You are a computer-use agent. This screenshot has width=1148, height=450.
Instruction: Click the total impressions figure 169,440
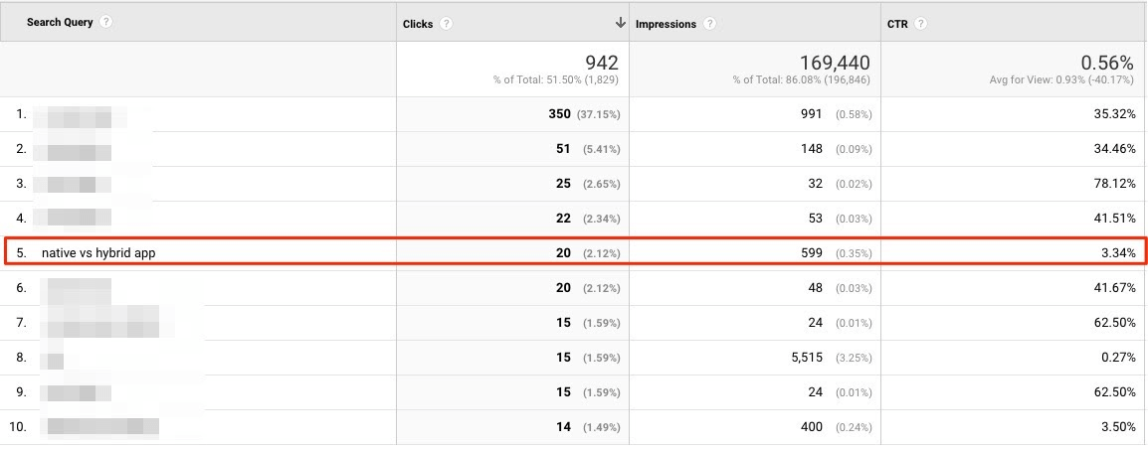(835, 63)
